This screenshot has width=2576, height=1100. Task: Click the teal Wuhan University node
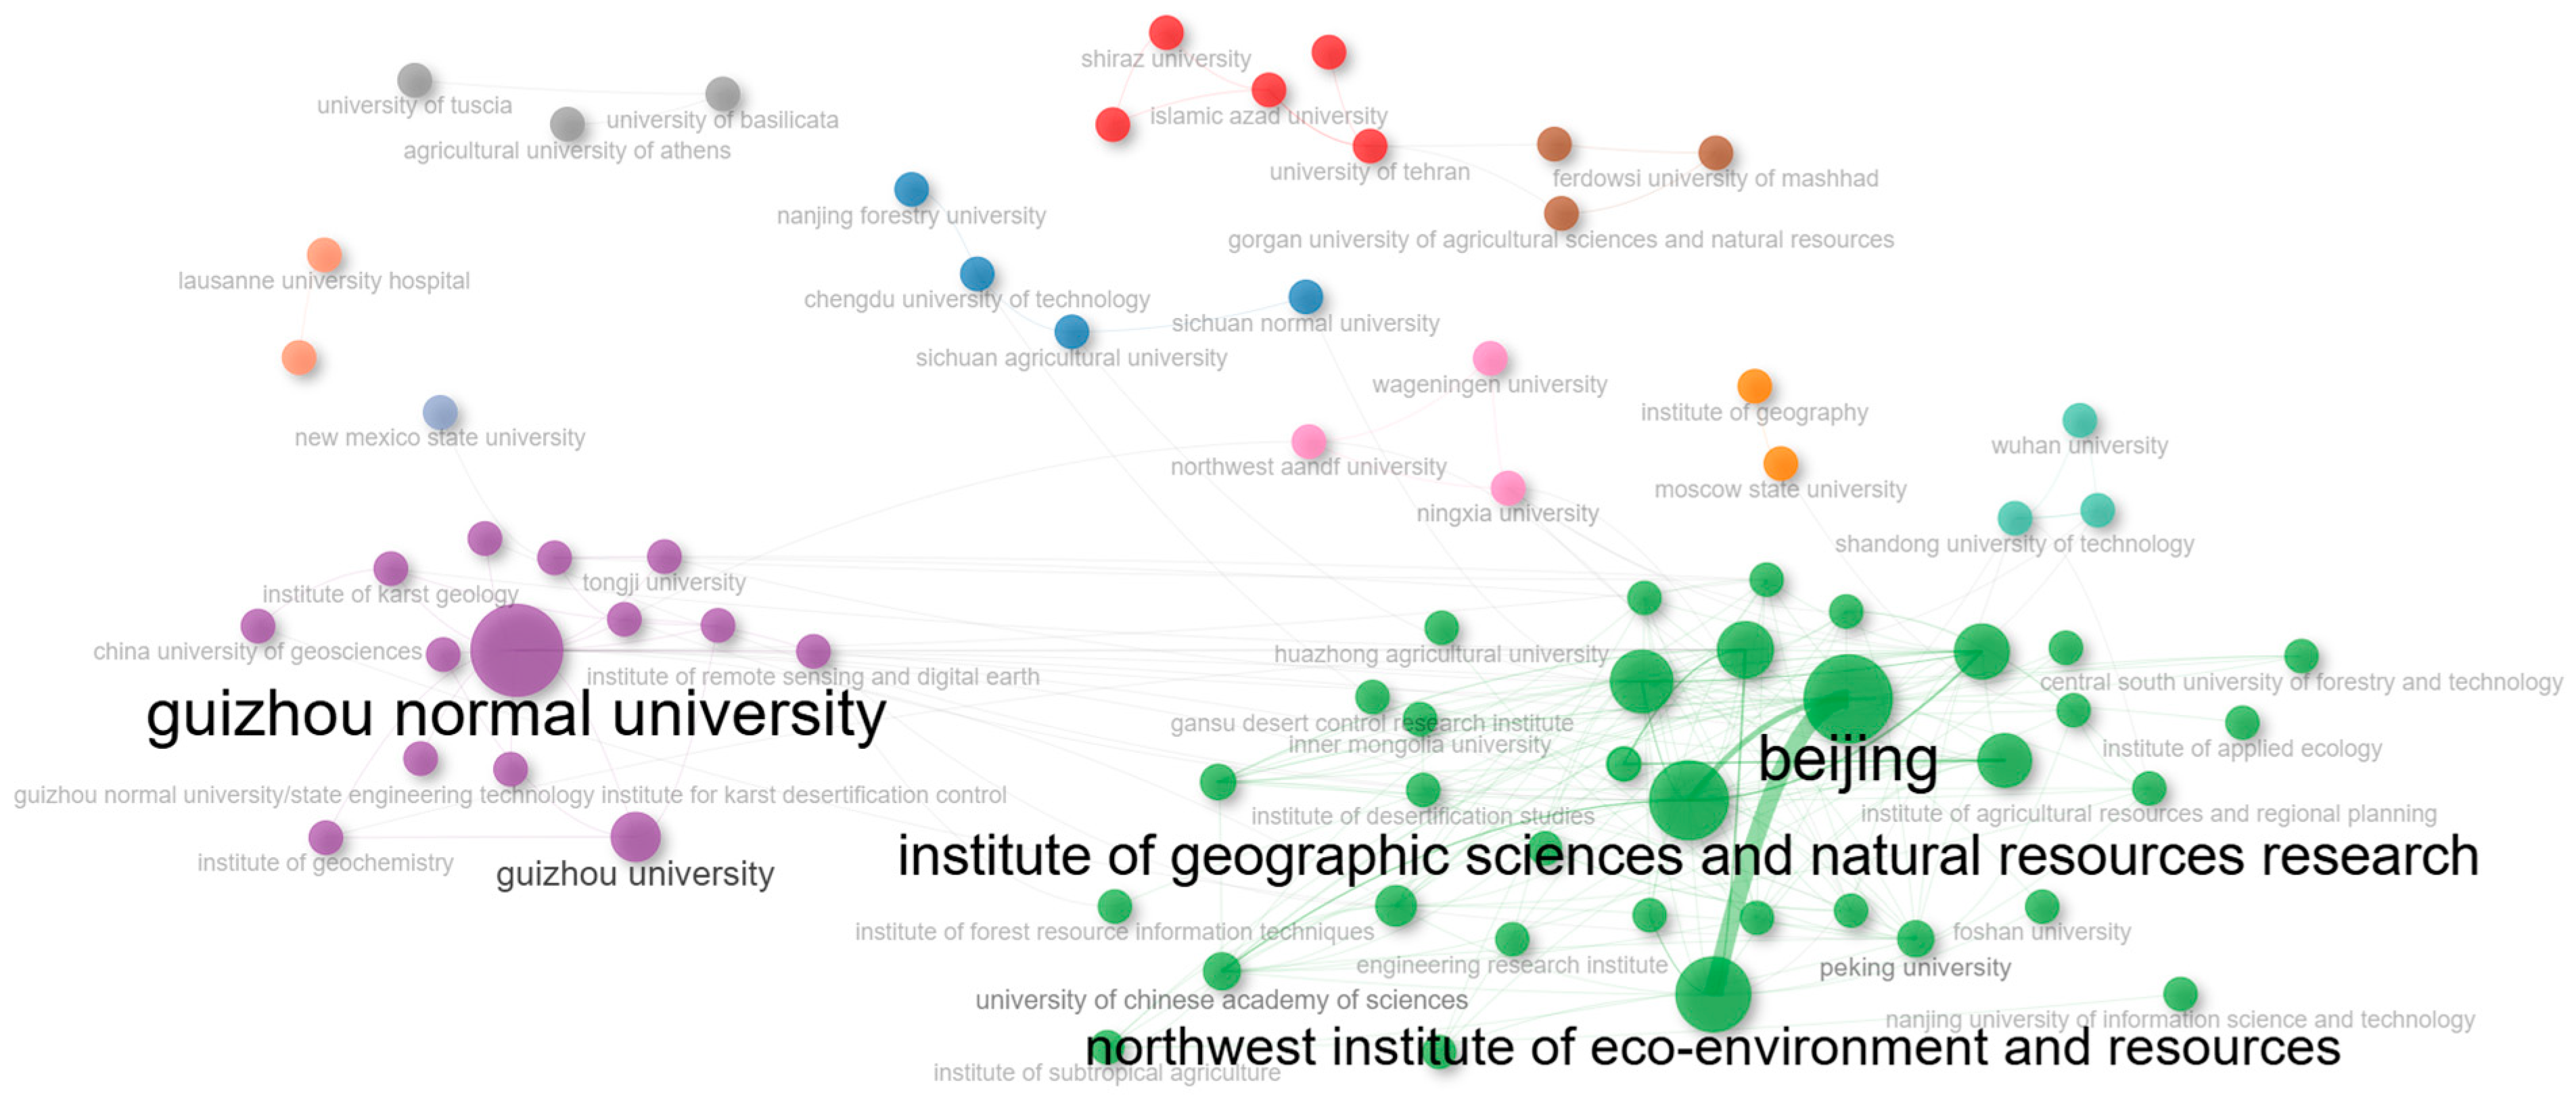click(2079, 420)
